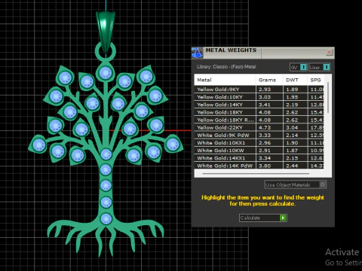Click the 3.33 grams value
The width and height of the screenshot is (362, 271).
[265, 135]
